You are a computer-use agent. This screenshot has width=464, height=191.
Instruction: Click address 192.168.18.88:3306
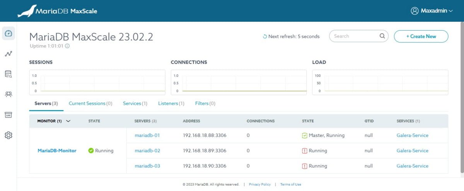point(205,136)
